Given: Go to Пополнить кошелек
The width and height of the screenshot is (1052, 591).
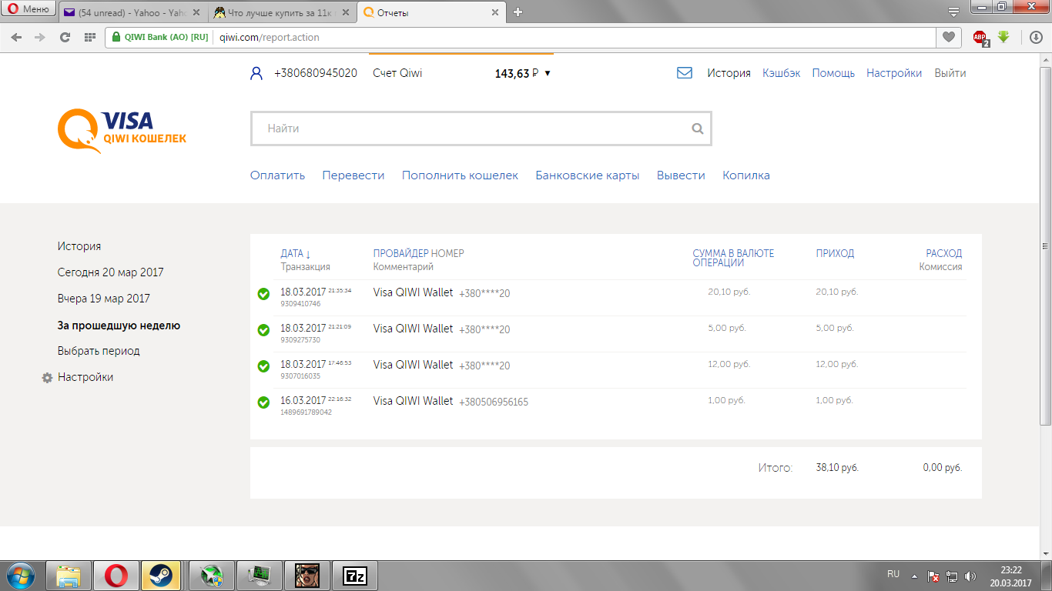Looking at the screenshot, I should coord(460,175).
